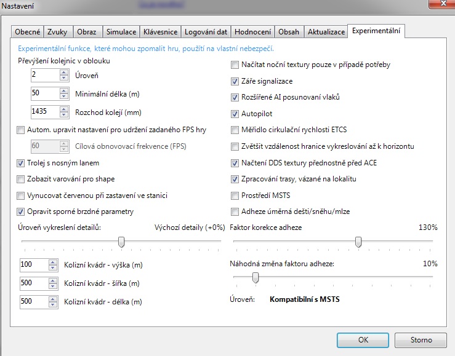The height and width of the screenshot is (356, 455).
Task: Toggle the Autopilot checkbox
Action: click(235, 114)
